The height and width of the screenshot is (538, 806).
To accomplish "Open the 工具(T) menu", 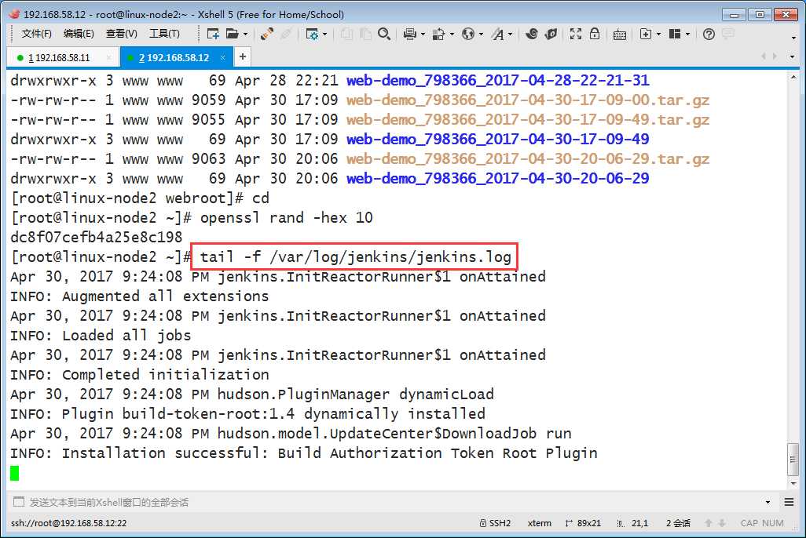I will (x=164, y=34).
